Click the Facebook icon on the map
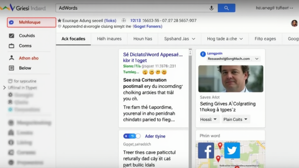The image size is (299, 168). 206,150
